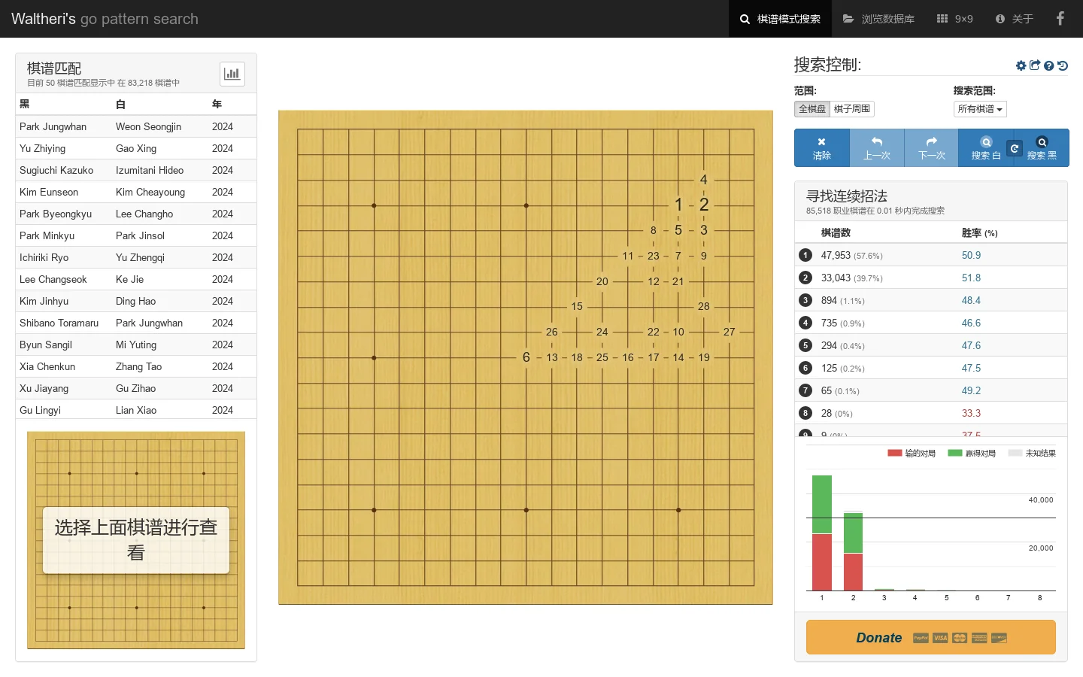Viewport: 1083px width, 677px height.
Task: Open the 浏览数据库 tab
Action: pyautogui.click(x=878, y=19)
